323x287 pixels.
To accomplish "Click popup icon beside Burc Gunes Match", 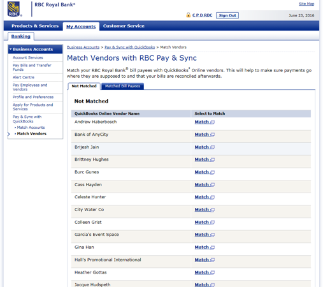I will coord(212,172).
